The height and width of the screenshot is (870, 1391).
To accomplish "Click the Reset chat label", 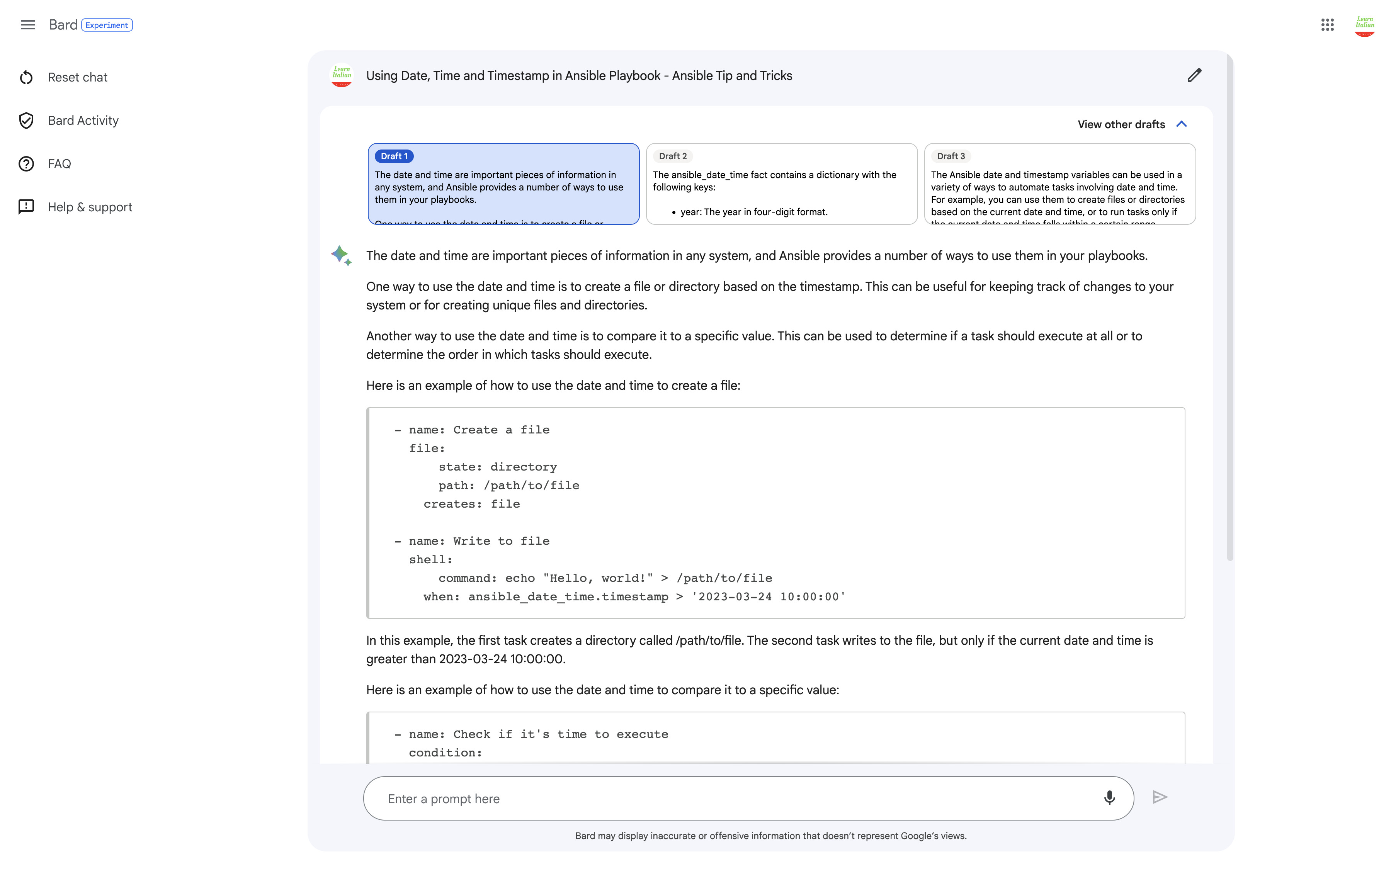I will (78, 78).
